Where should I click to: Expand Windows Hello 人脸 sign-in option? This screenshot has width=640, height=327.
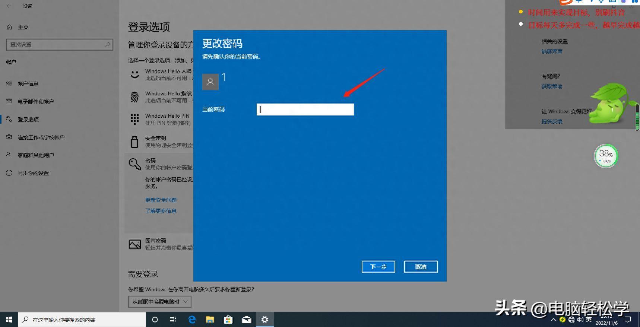tap(160, 74)
